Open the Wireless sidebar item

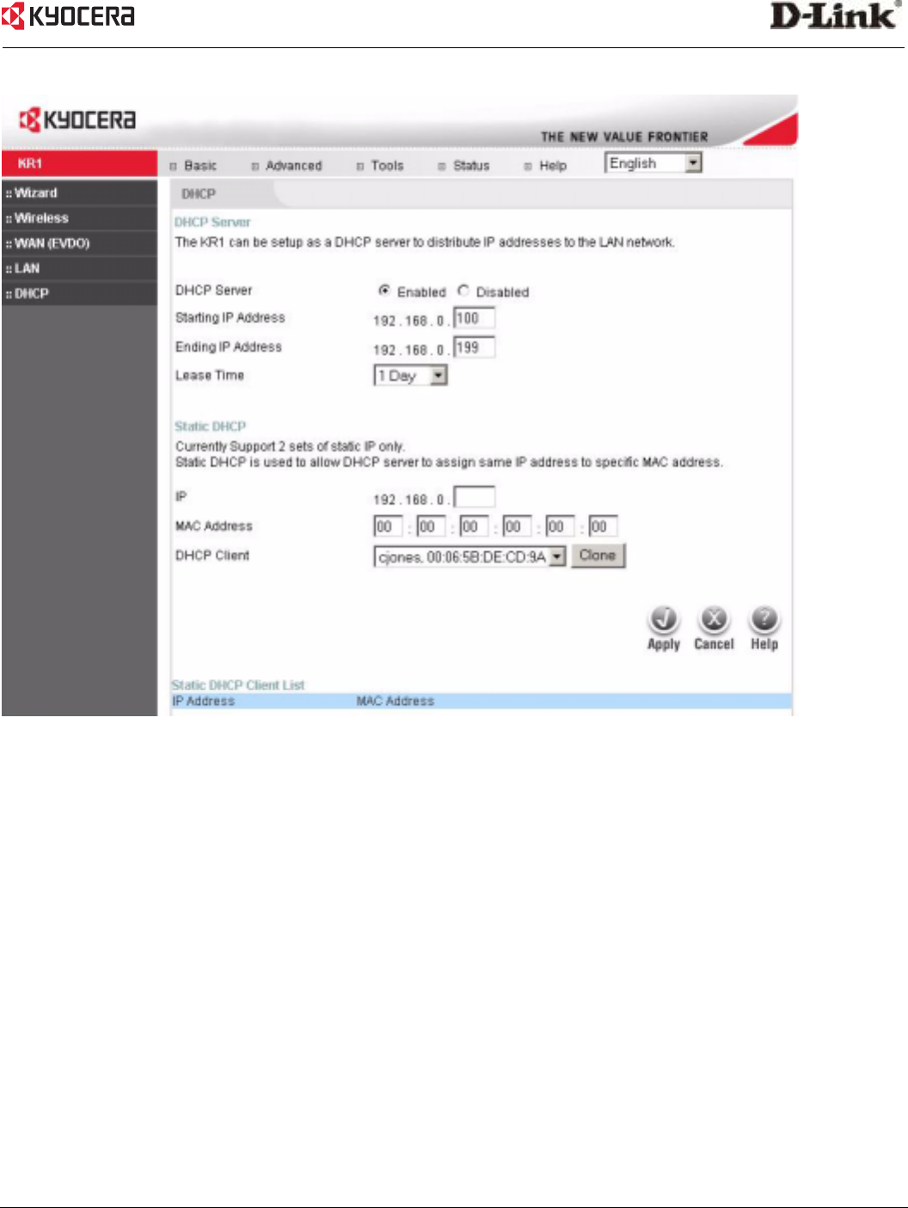click(79, 218)
